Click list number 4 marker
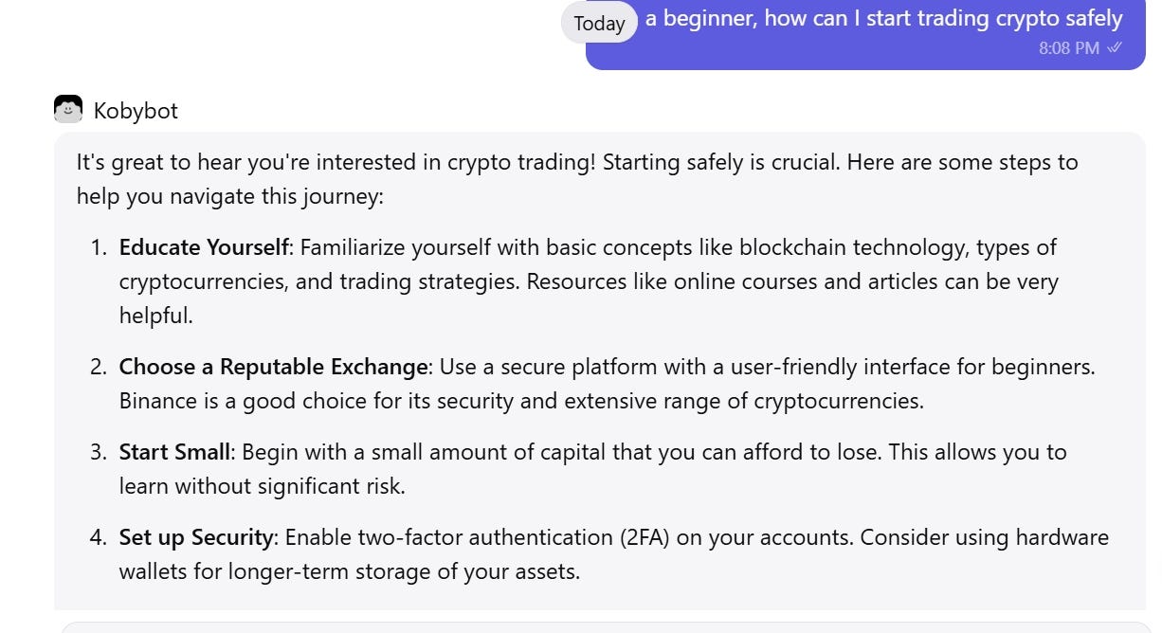 100,537
